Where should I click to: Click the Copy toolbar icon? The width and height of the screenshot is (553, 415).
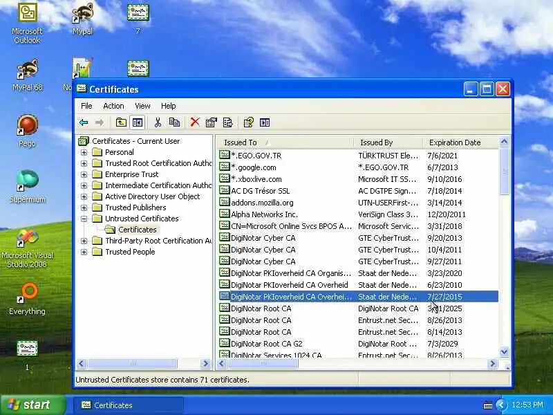point(175,122)
